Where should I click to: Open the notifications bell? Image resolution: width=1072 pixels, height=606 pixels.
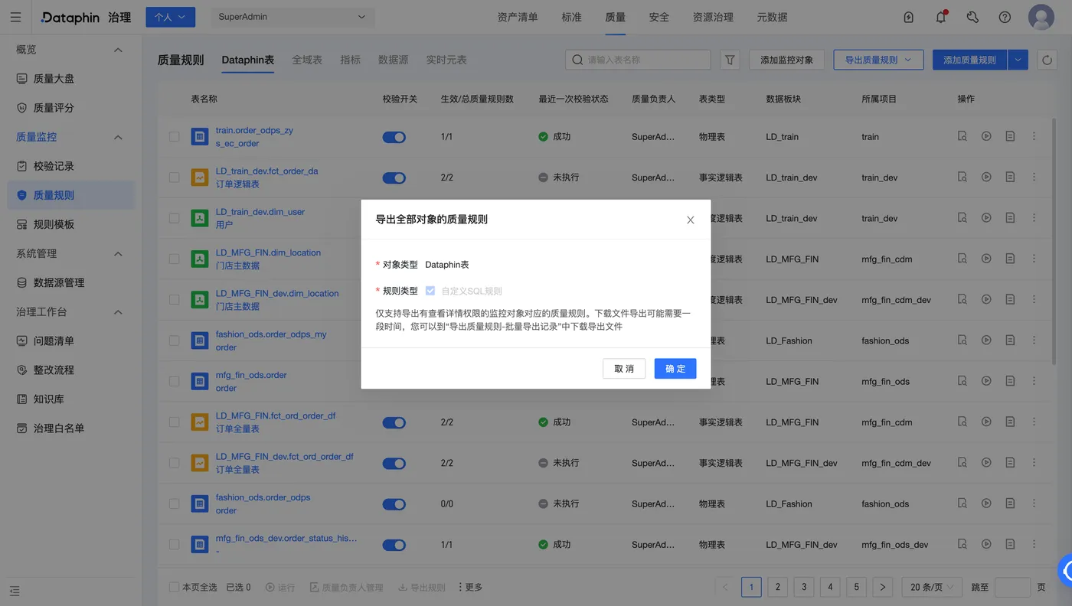coord(941,17)
